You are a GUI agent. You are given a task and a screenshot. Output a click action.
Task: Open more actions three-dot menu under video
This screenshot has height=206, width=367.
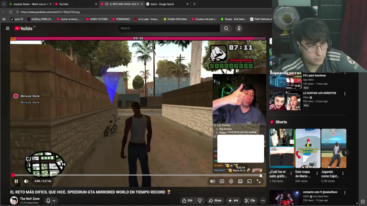263,201
